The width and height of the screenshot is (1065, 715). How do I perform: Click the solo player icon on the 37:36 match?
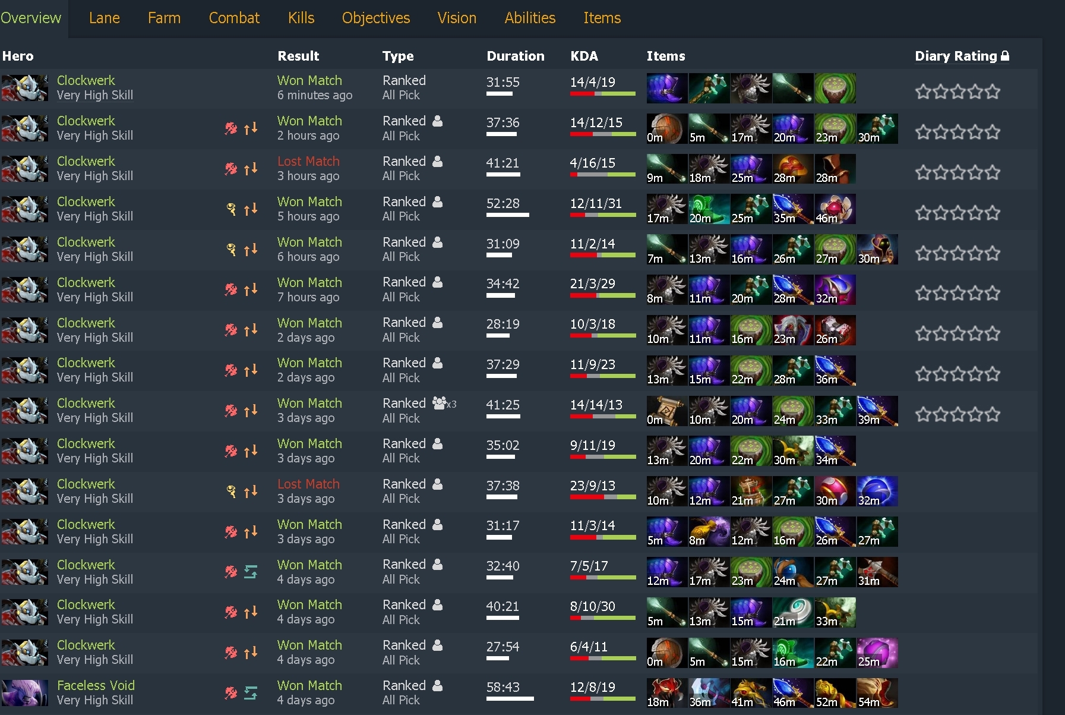437,121
